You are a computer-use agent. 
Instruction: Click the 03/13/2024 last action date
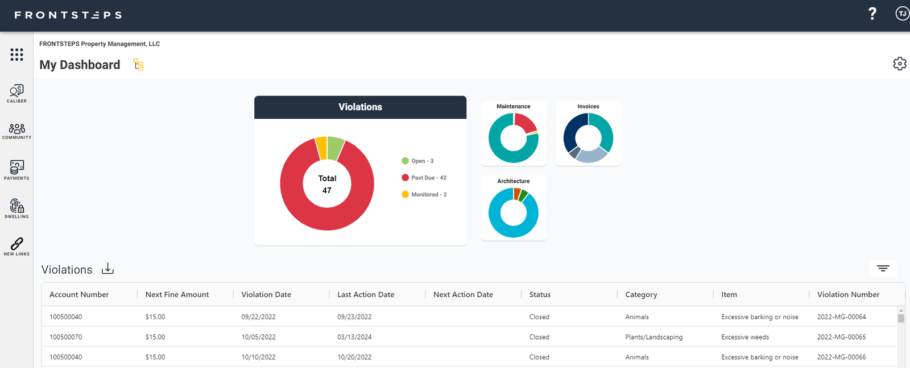click(354, 337)
